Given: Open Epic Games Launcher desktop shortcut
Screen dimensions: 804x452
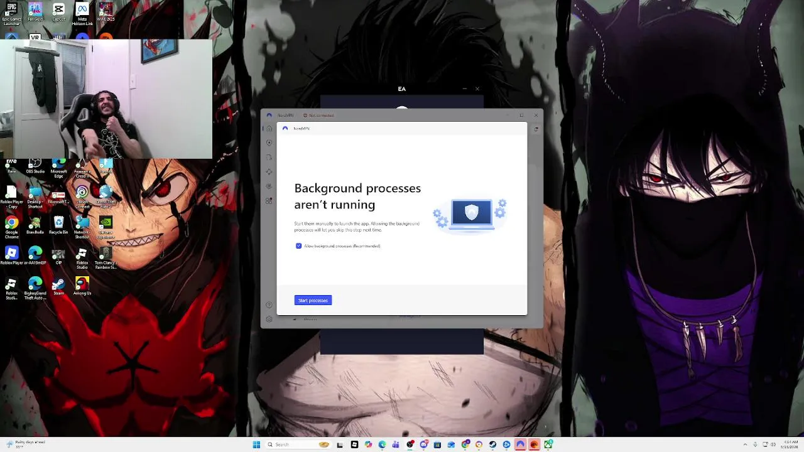Looking at the screenshot, I should [11, 14].
